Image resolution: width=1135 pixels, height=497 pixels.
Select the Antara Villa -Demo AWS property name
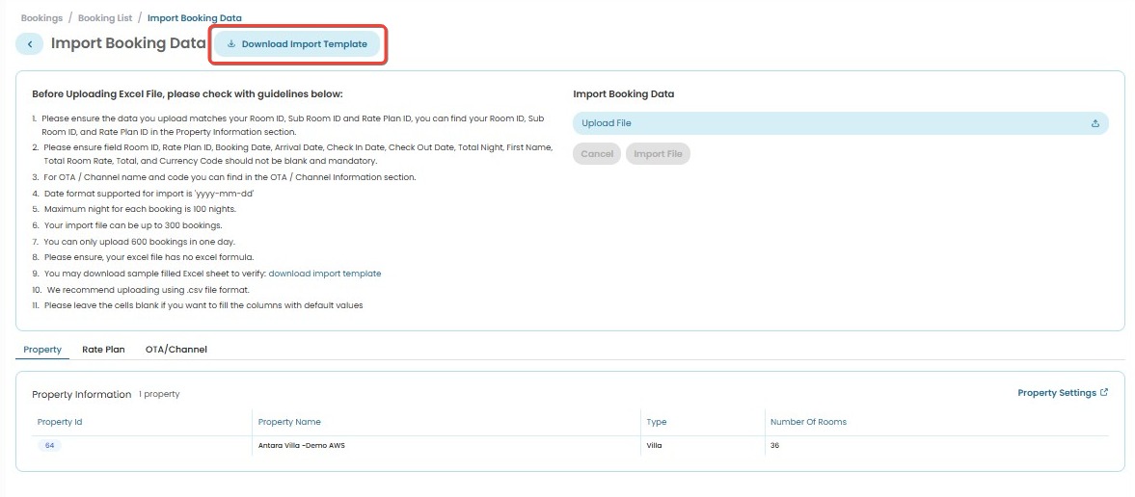[x=302, y=446]
